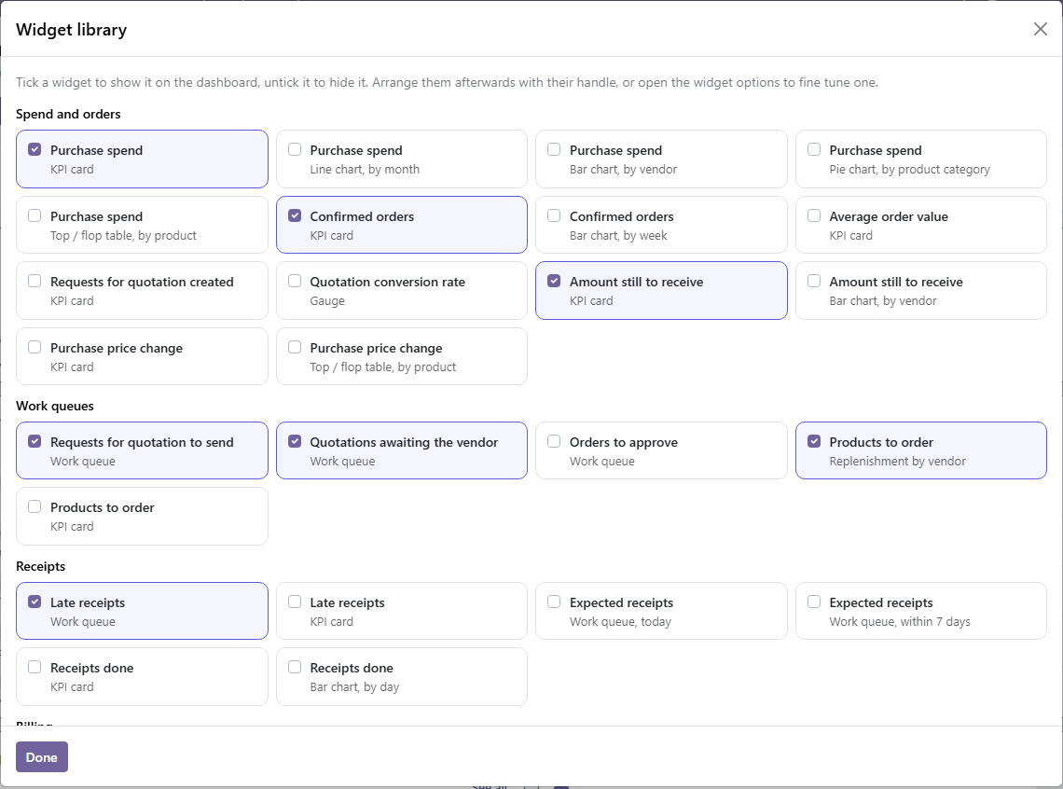
Task: Enable Average order value KPI card
Action: (x=814, y=215)
